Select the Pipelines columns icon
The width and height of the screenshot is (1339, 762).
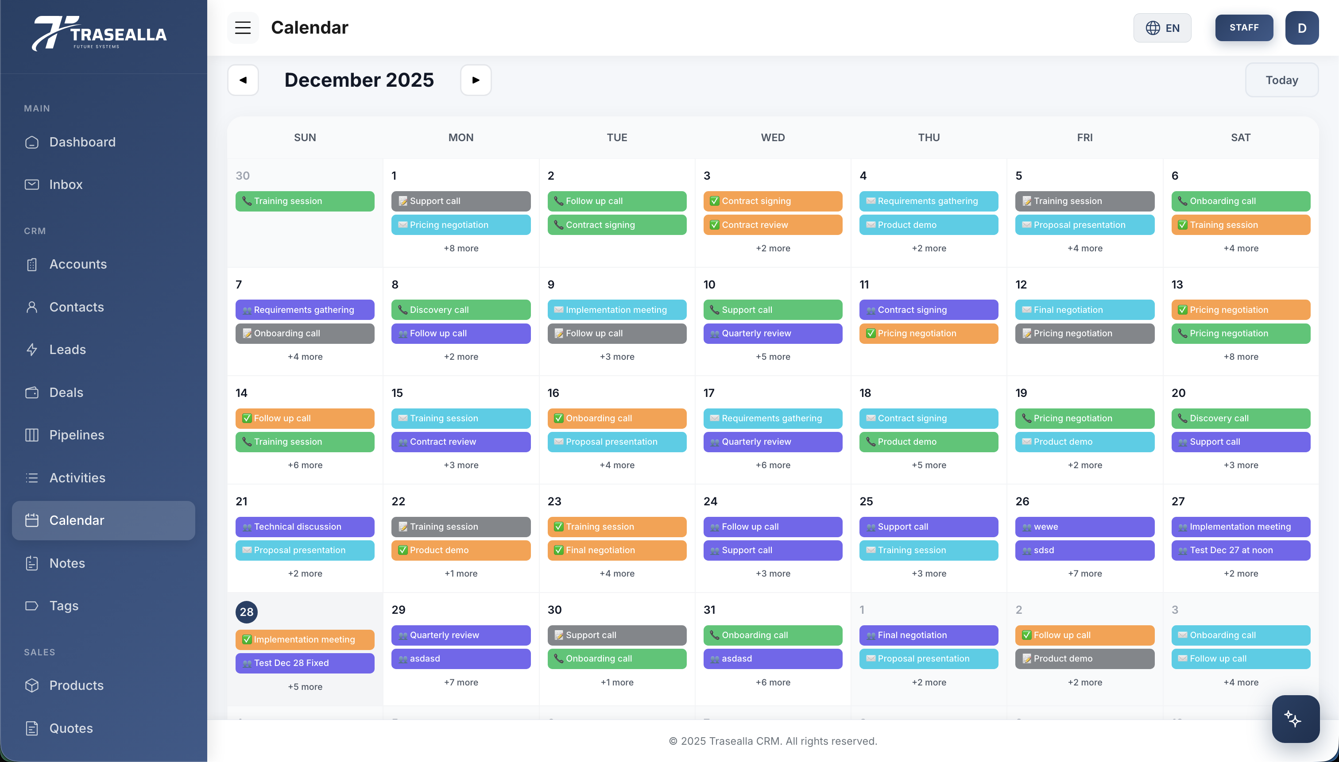click(x=32, y=435)
